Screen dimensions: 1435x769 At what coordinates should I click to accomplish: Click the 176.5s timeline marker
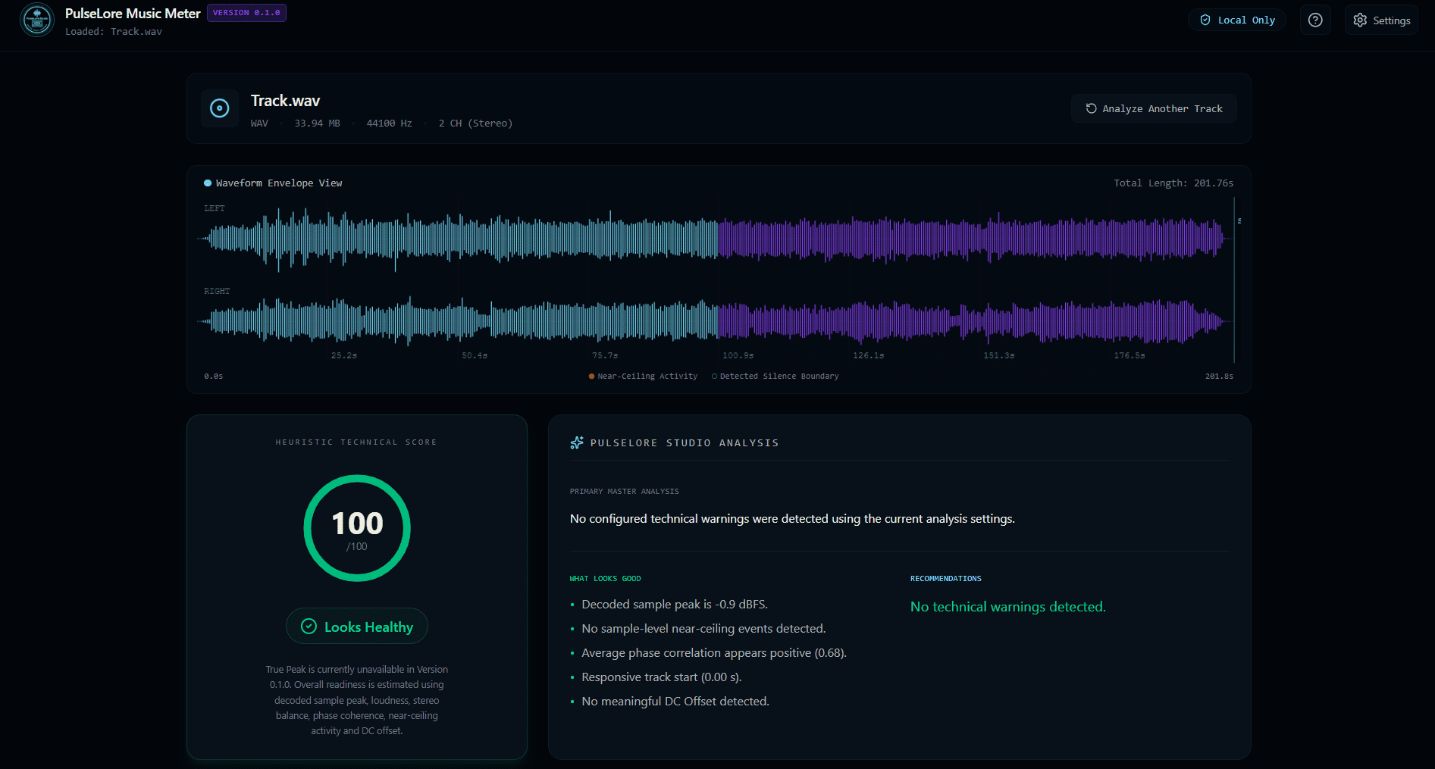(x=1129, y=355)
